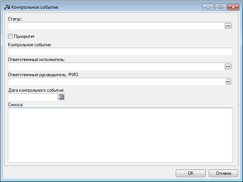
Task: Open calendar picker for Дата контрольного события
Action: click(x=61, y=97)
